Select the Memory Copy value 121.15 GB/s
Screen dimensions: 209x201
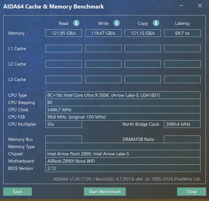pos(142,33)
